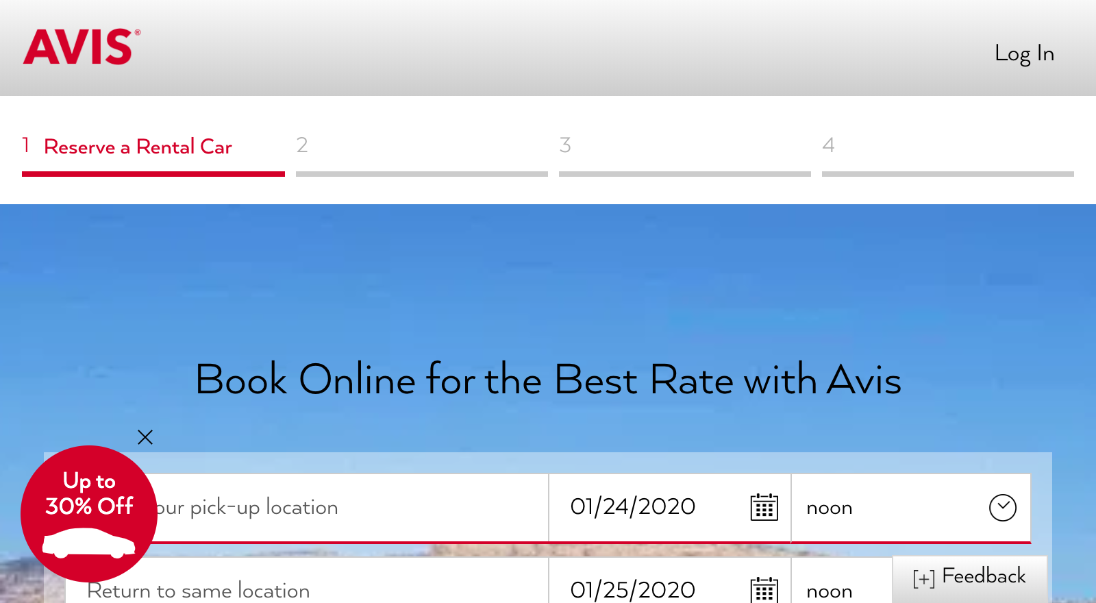Click the pick-up time clock icon
This screenshot has width=1096, height=603.
pos(1003,508)
